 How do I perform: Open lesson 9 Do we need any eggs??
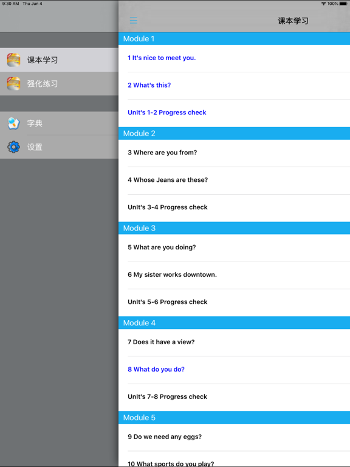[x=234, y=437]
